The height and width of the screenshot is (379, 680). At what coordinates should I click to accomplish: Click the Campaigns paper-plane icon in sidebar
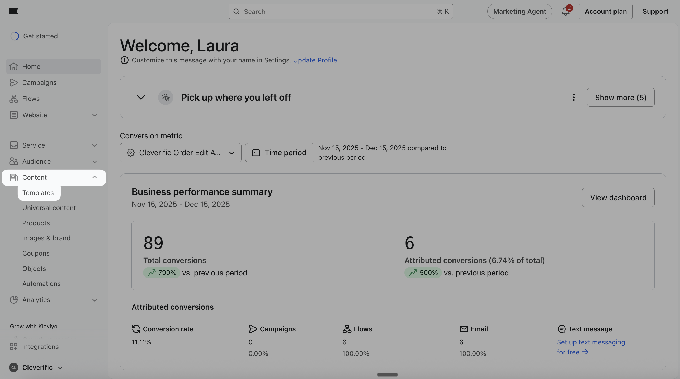[14, 82]
